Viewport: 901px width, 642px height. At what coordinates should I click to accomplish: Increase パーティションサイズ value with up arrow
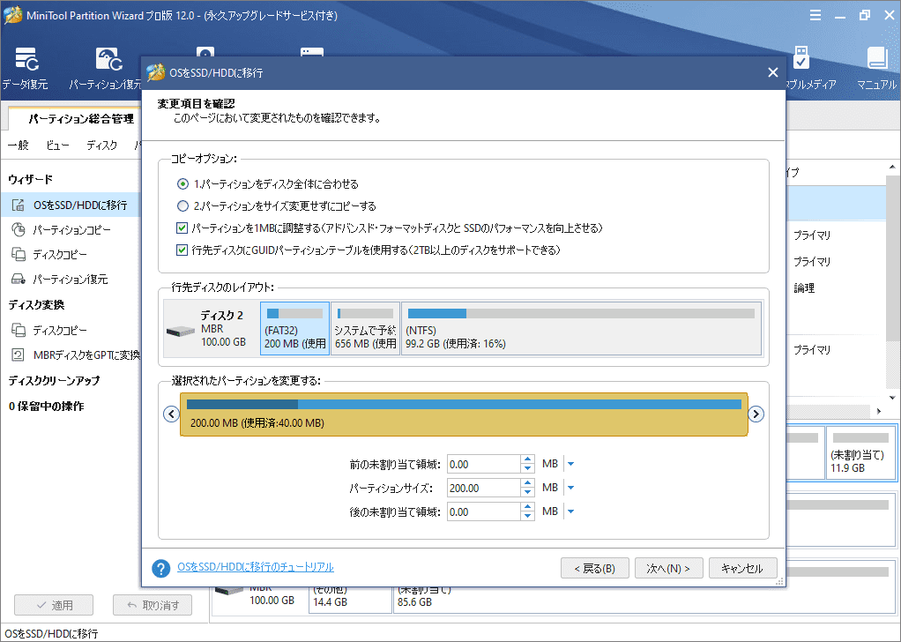tap(527, 483)
